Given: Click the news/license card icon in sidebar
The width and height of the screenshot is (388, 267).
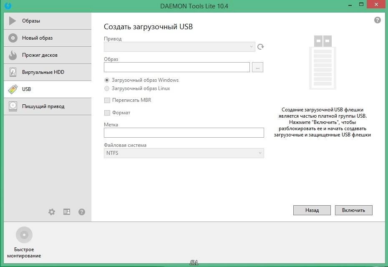Looking at the screenshot, I should (67, 212).
